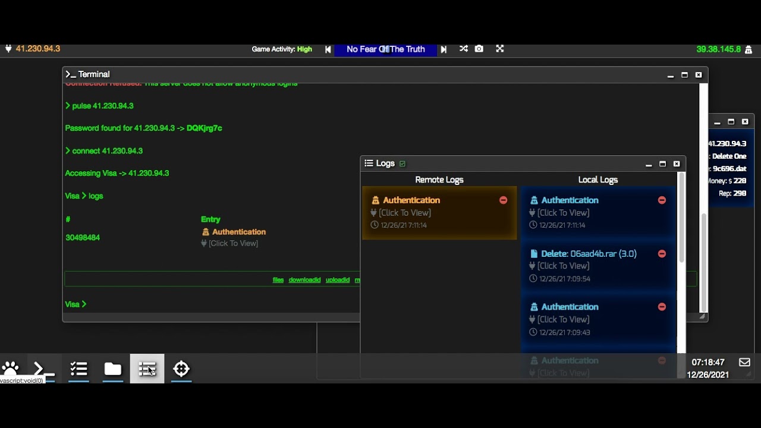This screenshot has height=428, width=761.
Task: Delete the local Authentication log at 7:11:14
Action: (x=662, y=200)
